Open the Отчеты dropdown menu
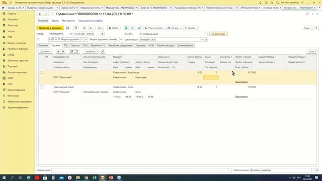The width and height of the screenshot is (322, 181). (x=191, y=28)
